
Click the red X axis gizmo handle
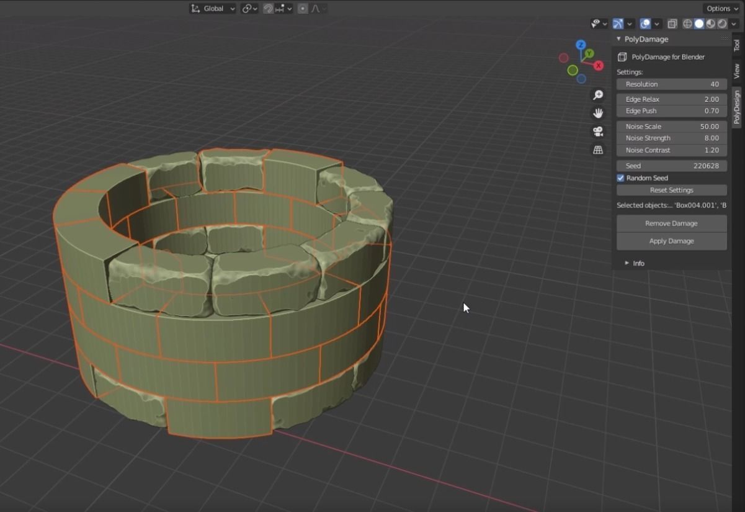click(x=599, y=65)
